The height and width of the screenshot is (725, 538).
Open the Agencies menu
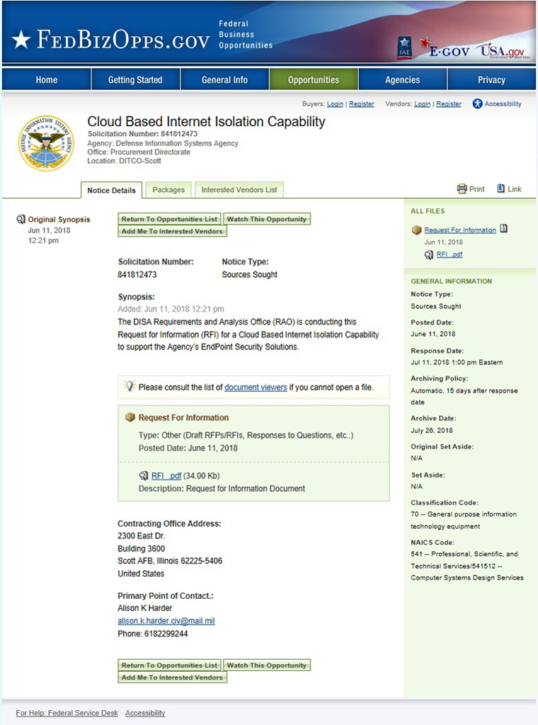coord(403,79)
